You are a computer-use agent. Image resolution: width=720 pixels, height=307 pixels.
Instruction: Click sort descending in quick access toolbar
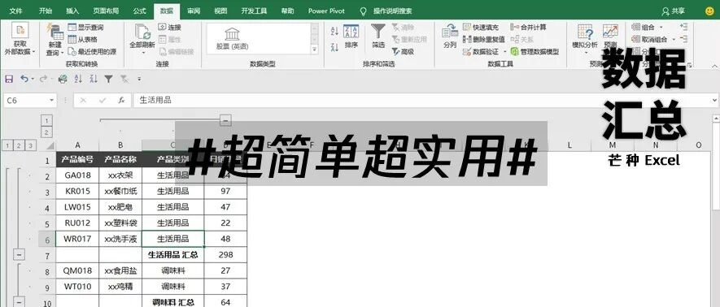tap(94, 80)
